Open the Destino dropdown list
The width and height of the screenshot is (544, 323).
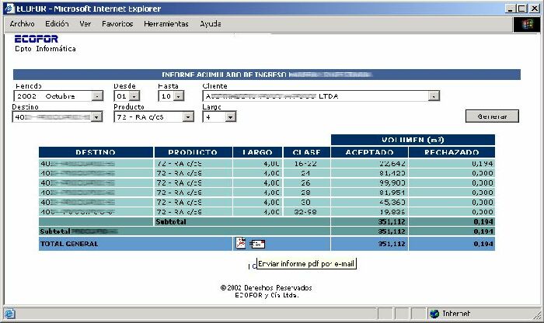click(x=97, y=116)
